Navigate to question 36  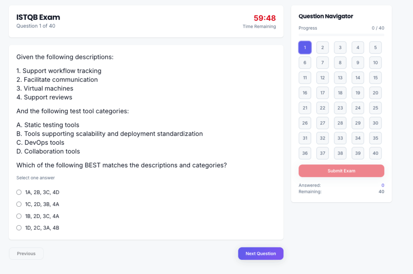pos(305,153)
